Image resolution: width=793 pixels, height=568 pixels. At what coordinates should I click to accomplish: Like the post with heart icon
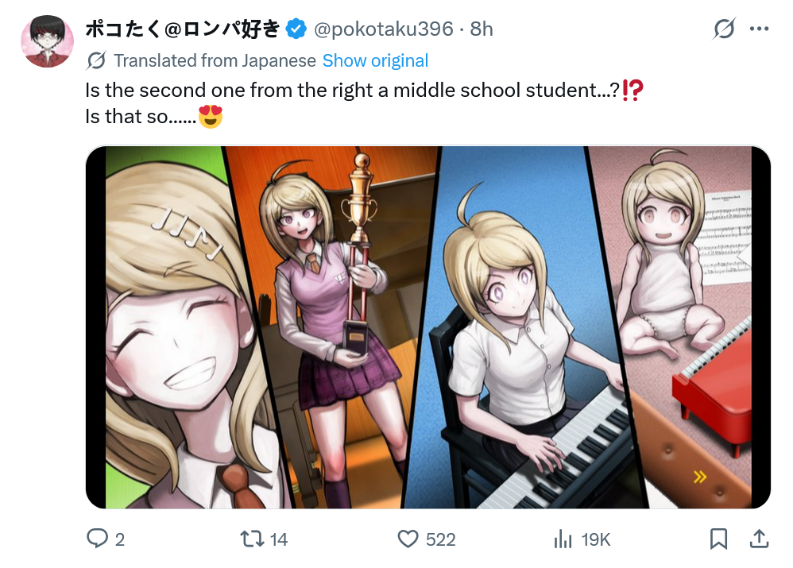pyautogui.click(x=408, y=539)
